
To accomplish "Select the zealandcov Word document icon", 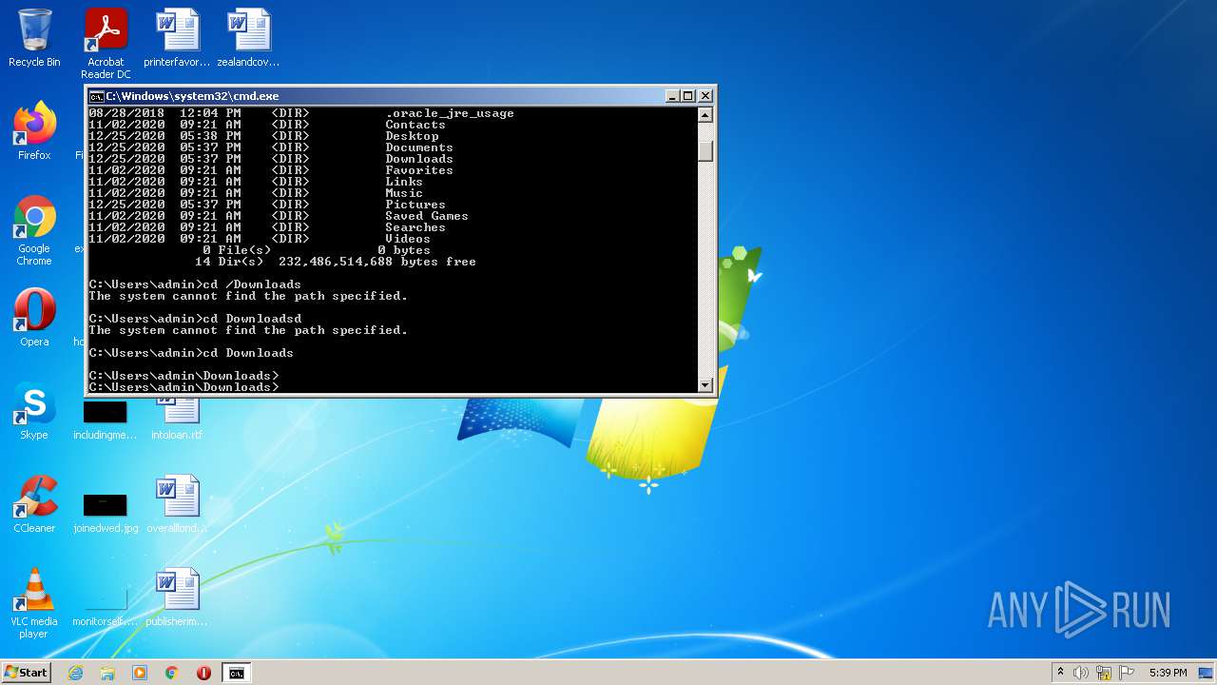I will [248, 38].
